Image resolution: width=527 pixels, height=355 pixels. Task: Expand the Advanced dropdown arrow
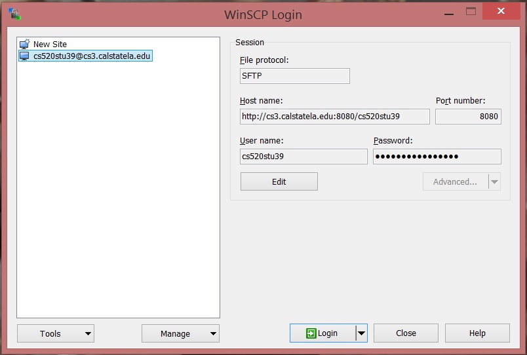[495, 182]
